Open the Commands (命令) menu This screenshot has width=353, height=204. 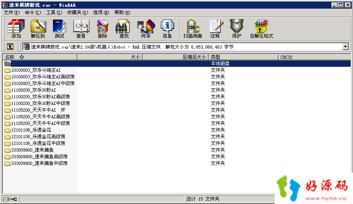[x=33, y=13]
